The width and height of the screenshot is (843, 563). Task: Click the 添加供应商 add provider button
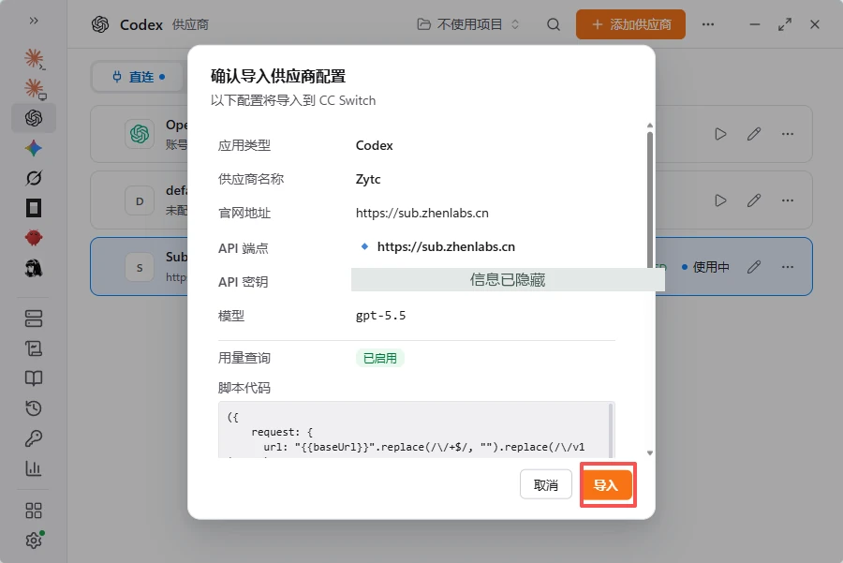pos(630,24)
